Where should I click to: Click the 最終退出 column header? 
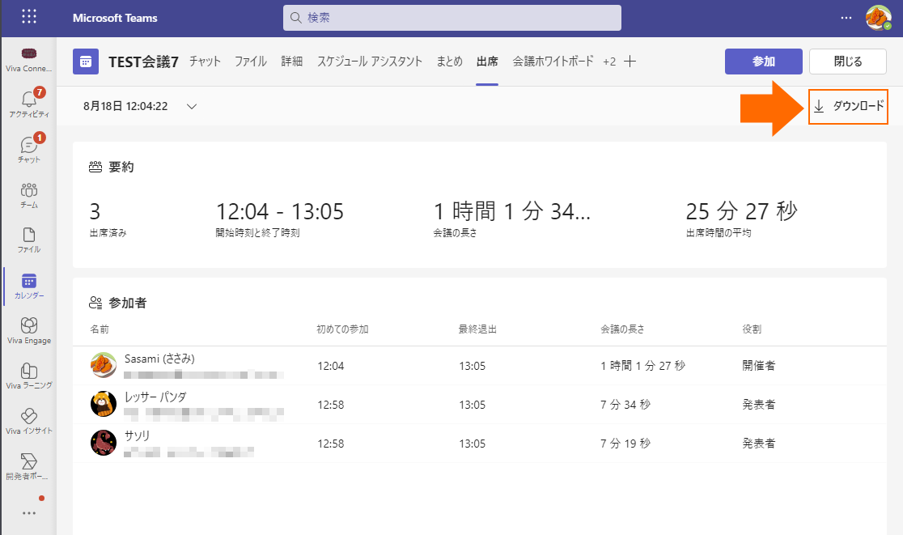point(477,329)
